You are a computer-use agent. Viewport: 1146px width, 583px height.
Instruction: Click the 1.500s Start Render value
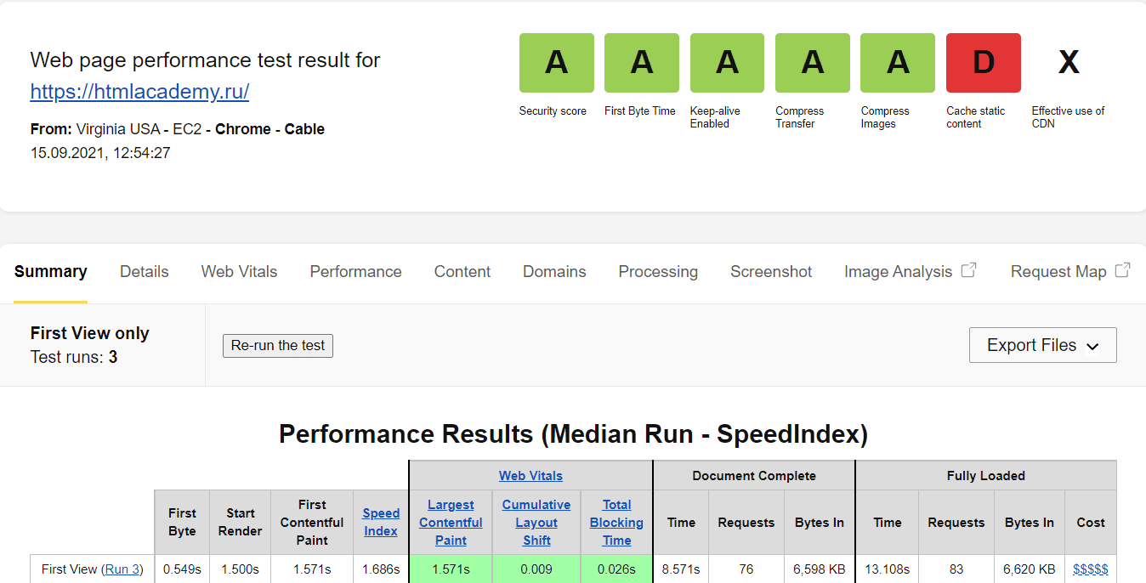241,569
